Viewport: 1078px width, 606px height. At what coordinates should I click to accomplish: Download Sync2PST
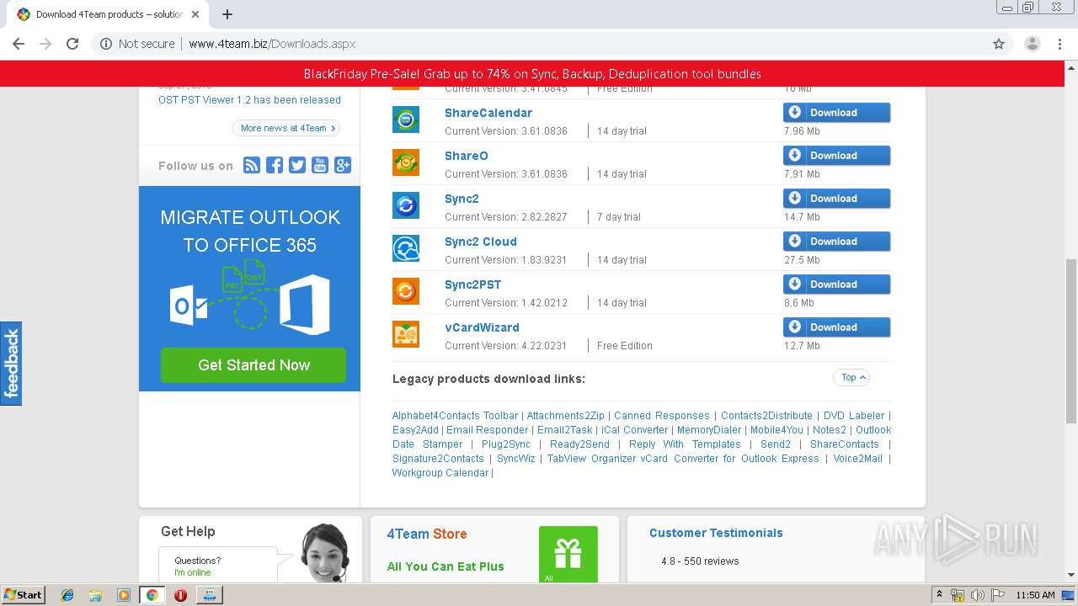tap(836, 284)
